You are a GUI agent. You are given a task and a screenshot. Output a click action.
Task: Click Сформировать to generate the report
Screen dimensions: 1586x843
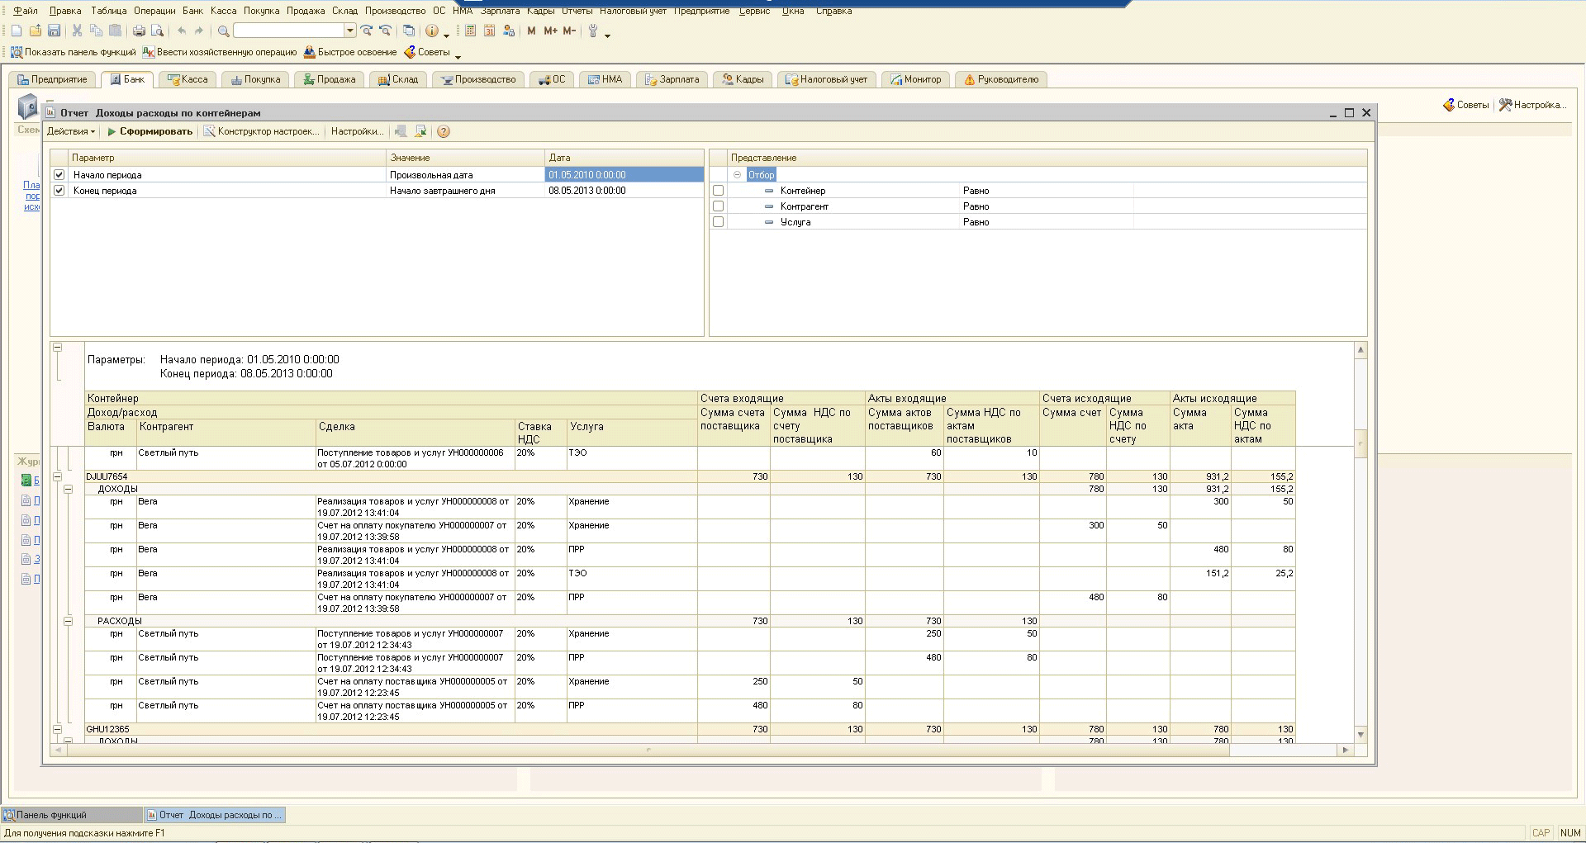(150, 131)
